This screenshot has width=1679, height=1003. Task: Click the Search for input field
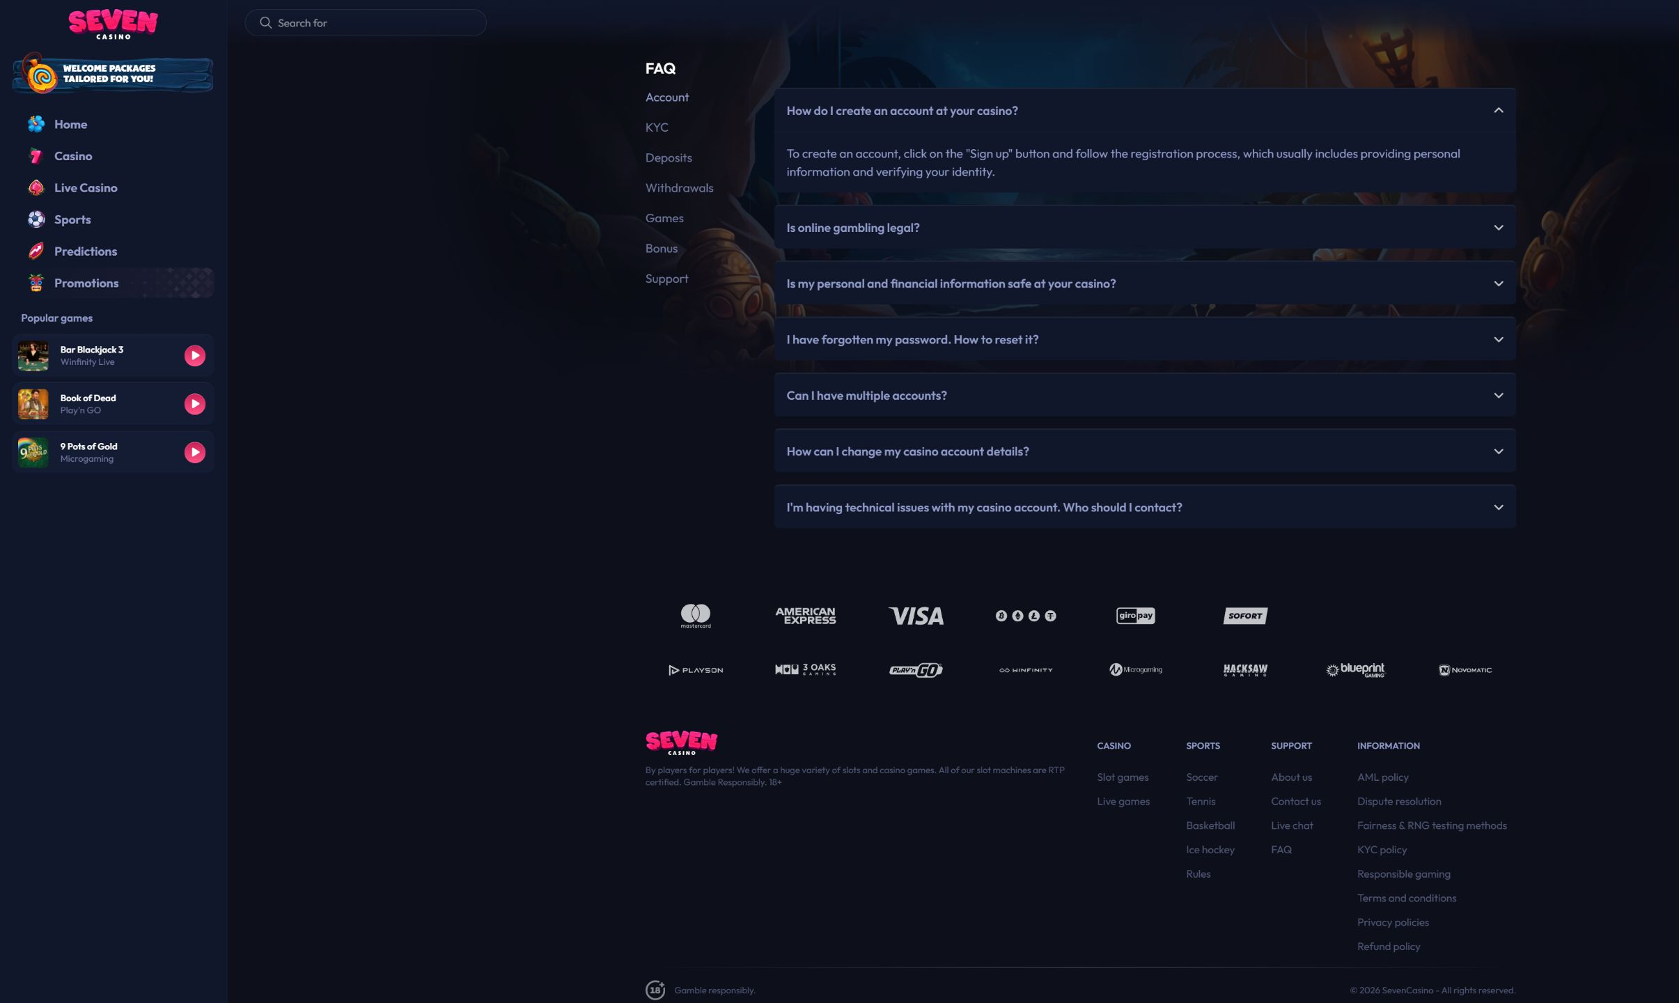click(x=366, y=23)
